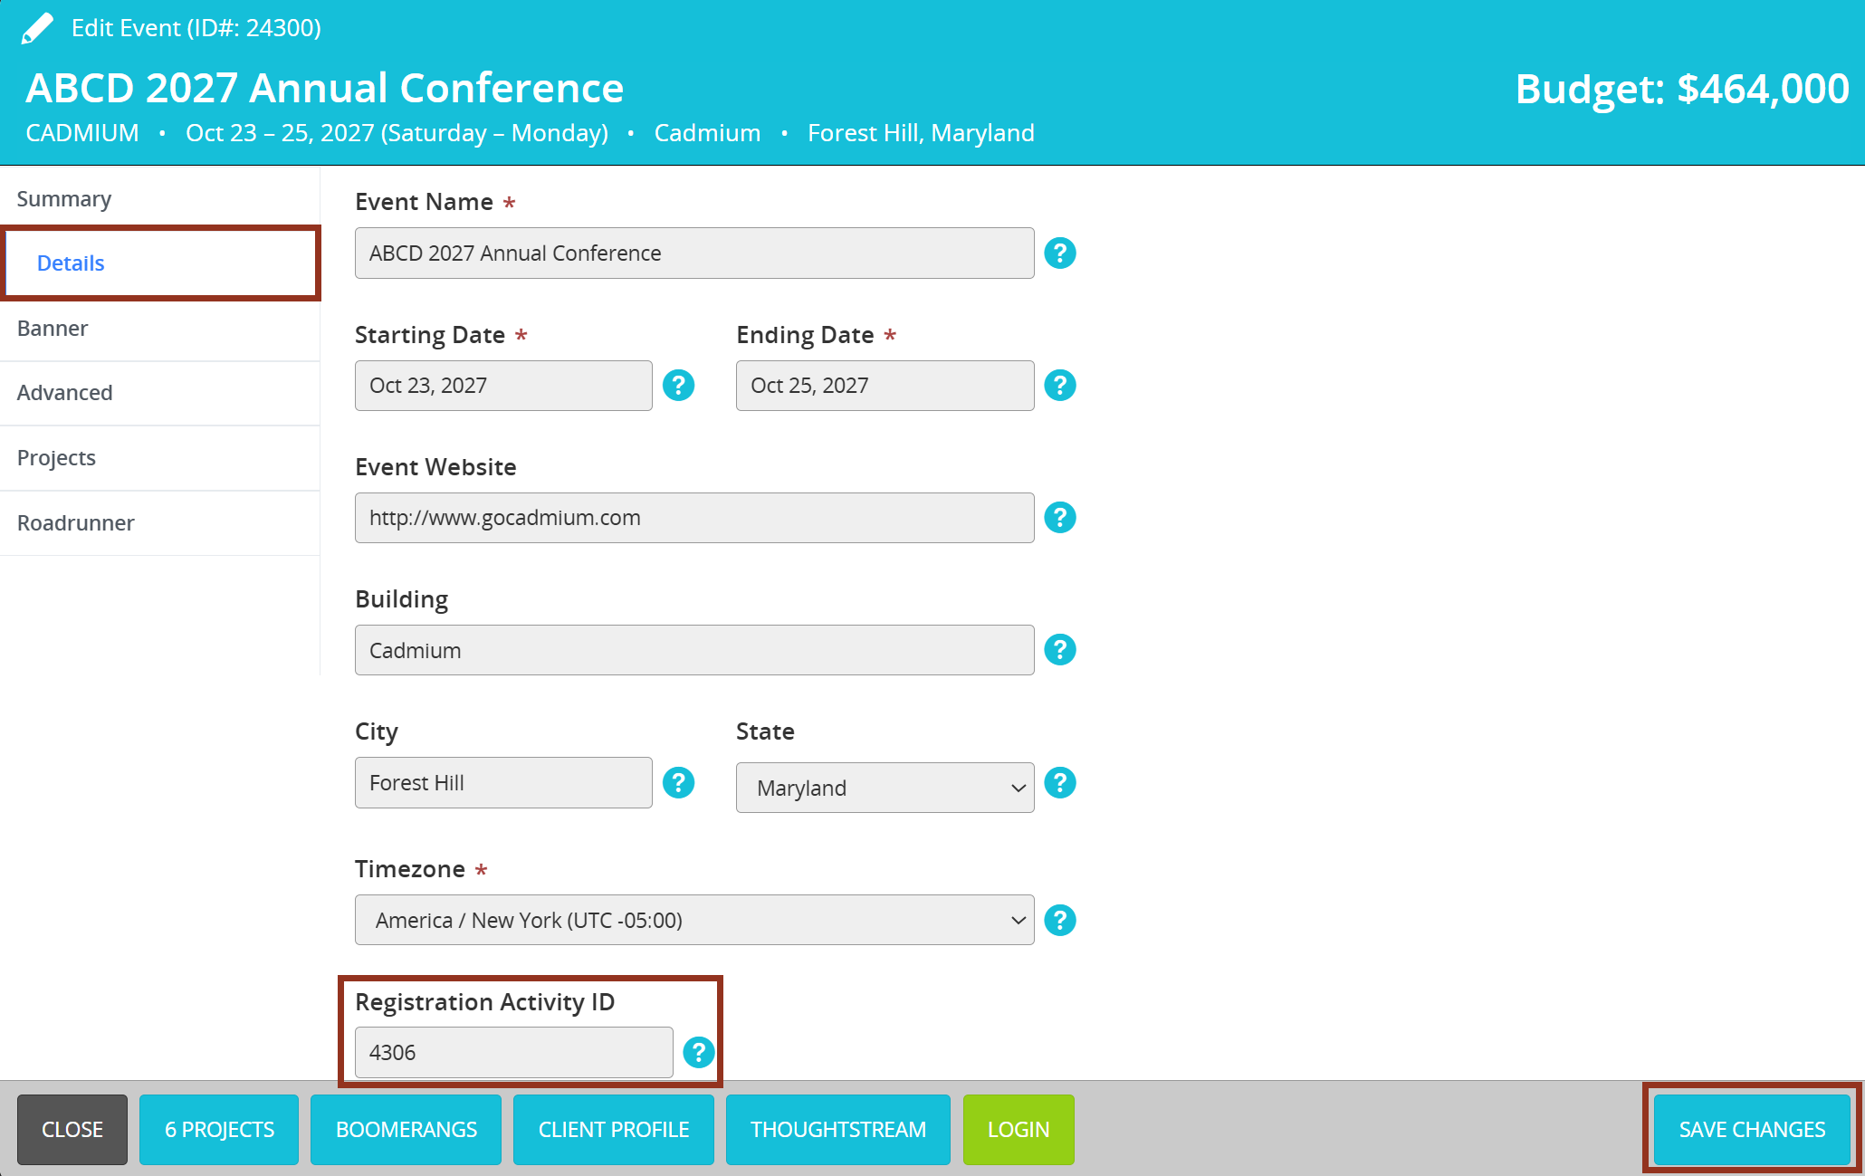The image size is (1865, 1176).
Task: Go to the Advanced tab
Action: (65, 393)
